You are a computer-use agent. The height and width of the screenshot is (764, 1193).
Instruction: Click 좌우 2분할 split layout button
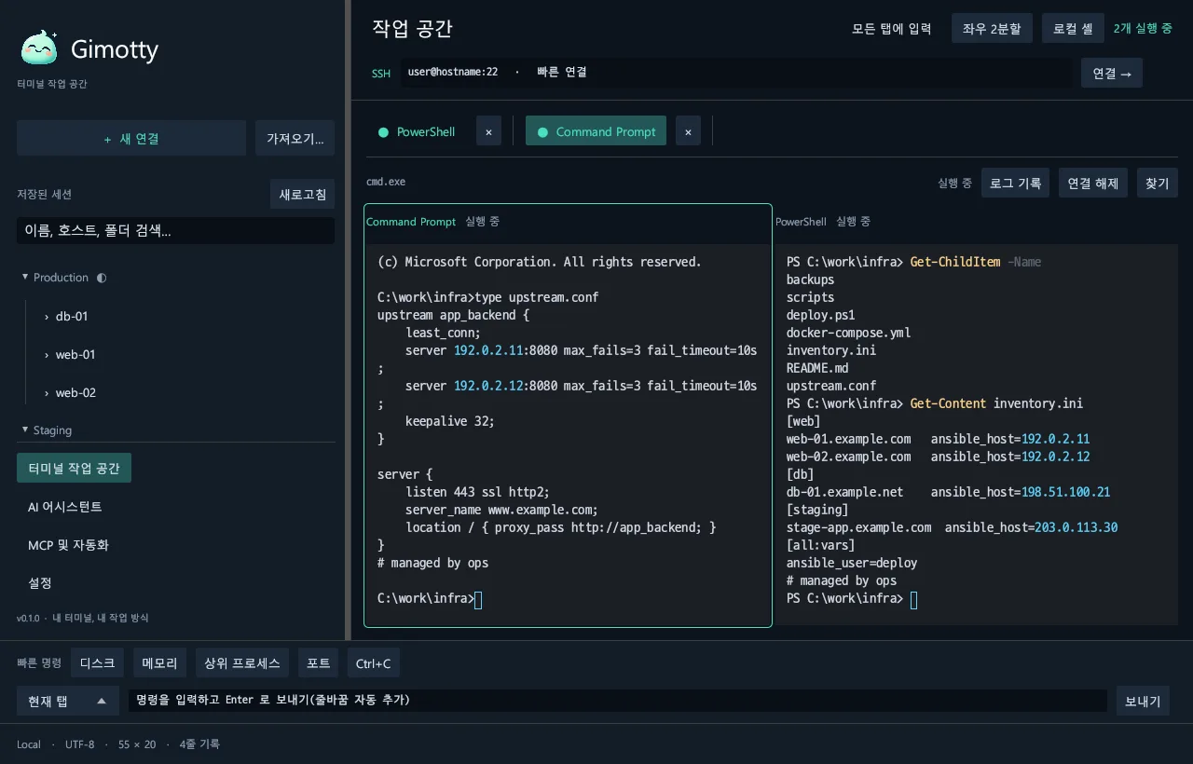[992, 28]
